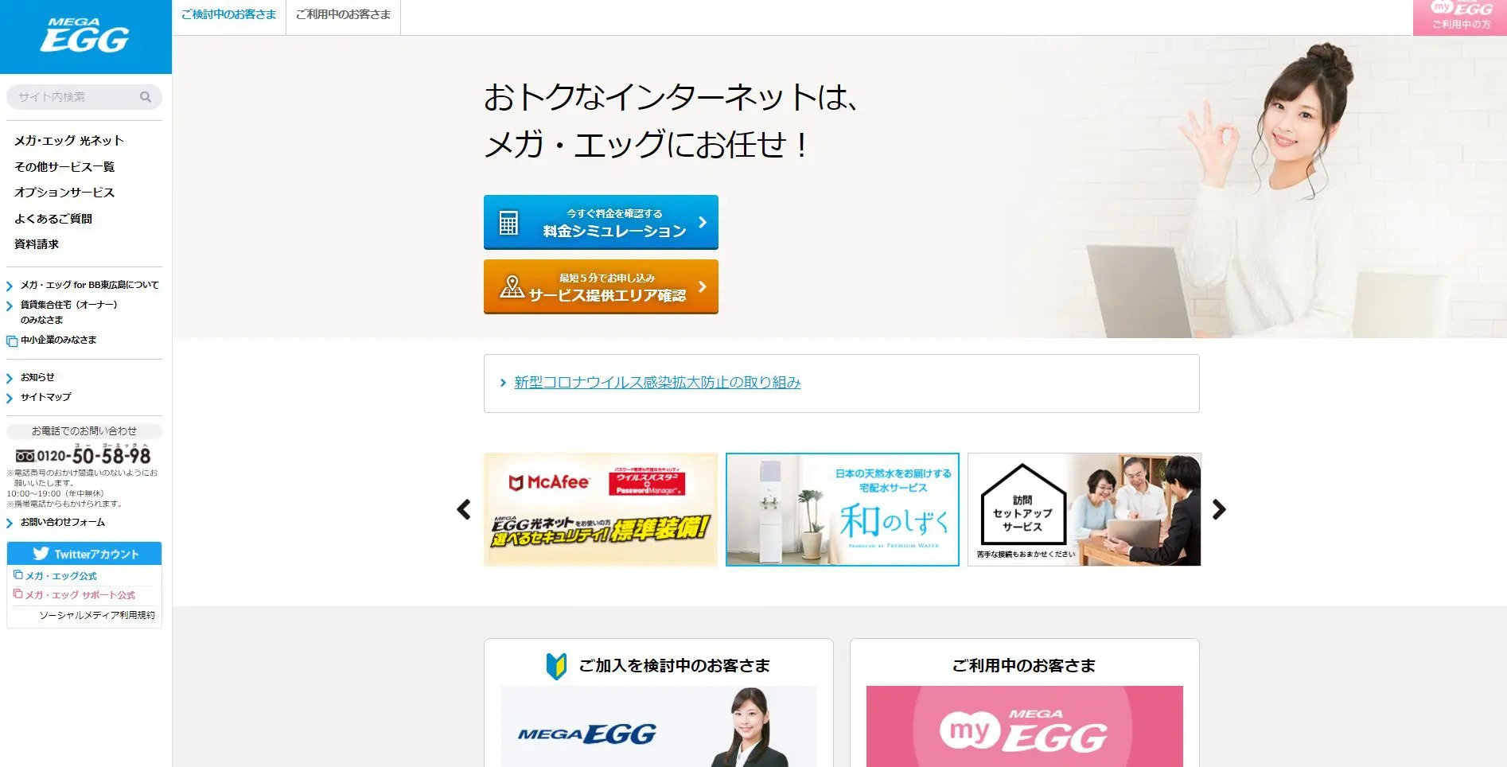Open 新型コロナウイルス感染拡大防止の取り組み link
This screenshot has width=1507, height=767.
[x=657, y=383]
